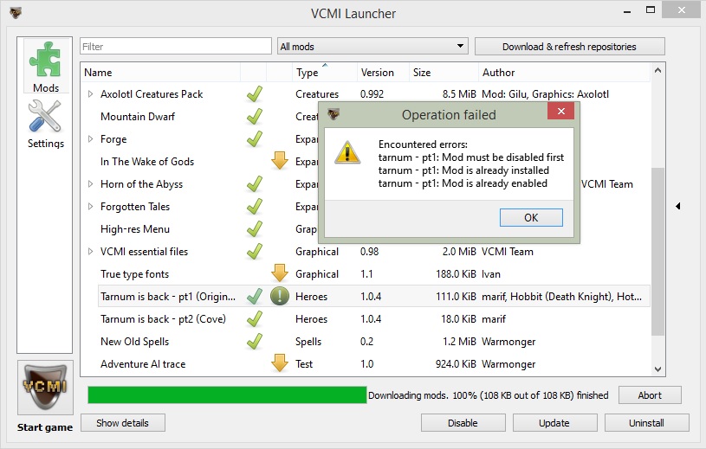
Task: Open the Mods puzzle-piece section
Action: [46, 65]
